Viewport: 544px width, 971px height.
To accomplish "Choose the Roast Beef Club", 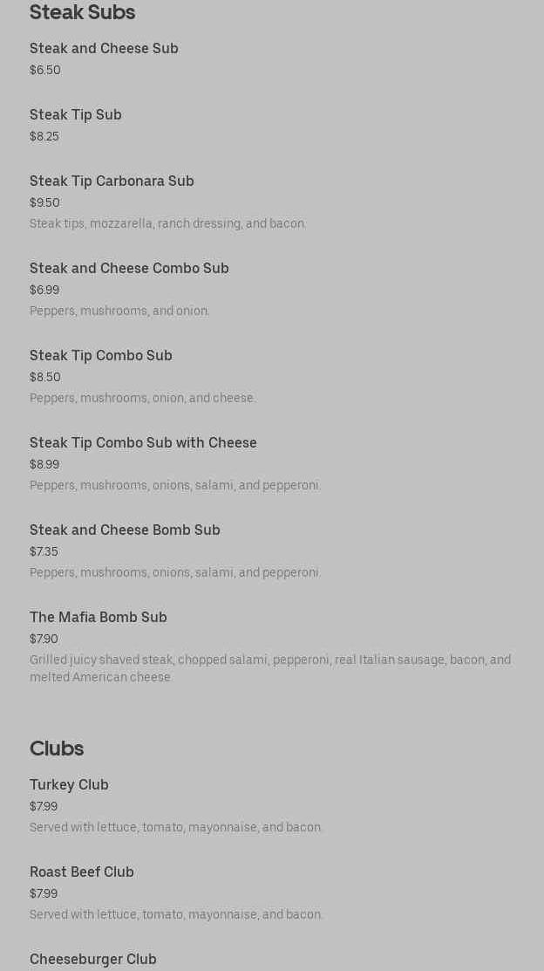I will click(x=82, y=872).
